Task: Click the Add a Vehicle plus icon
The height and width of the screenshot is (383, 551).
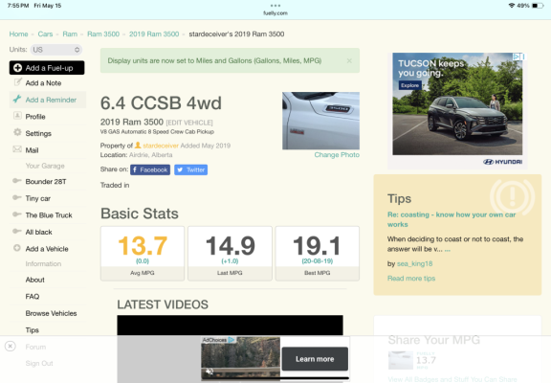Action: tap(17, 248)
